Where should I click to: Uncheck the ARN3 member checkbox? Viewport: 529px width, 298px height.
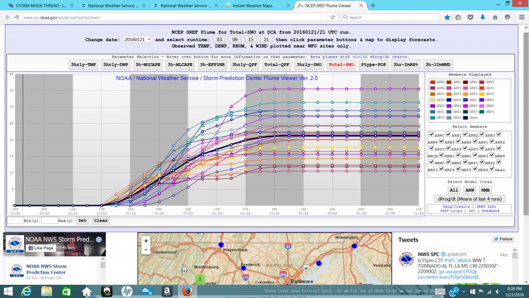point(482,134)
